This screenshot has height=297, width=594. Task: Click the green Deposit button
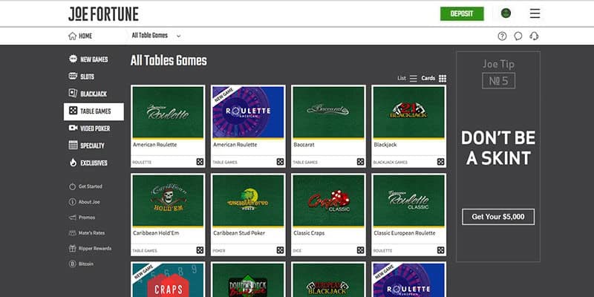click(x=462, y=14)
